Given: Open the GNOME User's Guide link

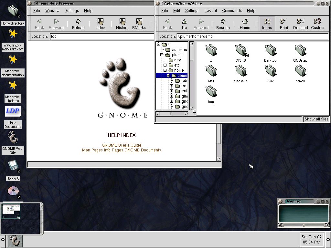Looking at the screenshot, I should pos(122,145).
